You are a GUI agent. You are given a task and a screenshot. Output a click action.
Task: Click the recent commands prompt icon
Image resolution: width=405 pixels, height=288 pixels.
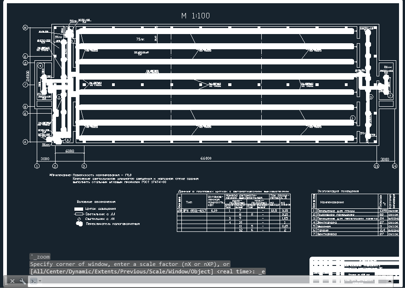(x=34, y=281)
